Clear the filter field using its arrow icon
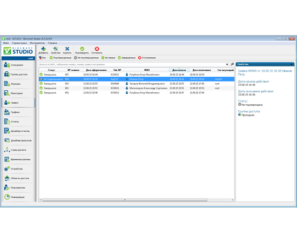 click(227, 64)
